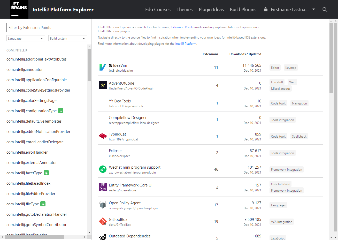Open the GitToolBox plugin name
Image resolution: width=338 pixels, height=240 pixels.
click(x=118, y=220)
